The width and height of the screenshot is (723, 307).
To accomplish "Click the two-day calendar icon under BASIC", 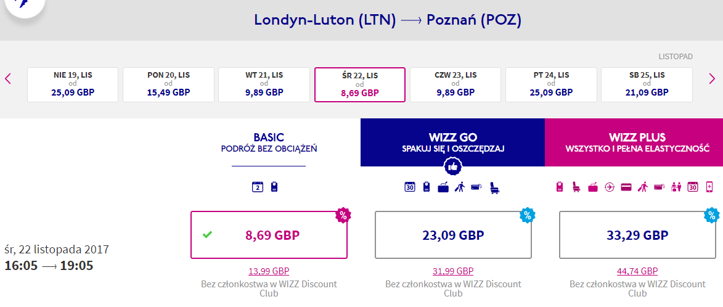I will click(x=257, y=187).
